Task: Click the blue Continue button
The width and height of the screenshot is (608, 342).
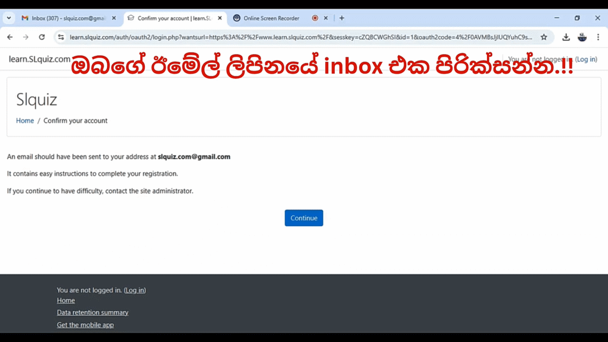Action: pyautogui.click(x=303, y=218)
